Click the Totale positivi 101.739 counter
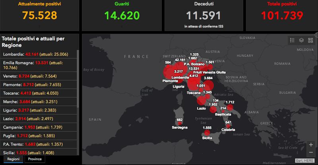This screenshot has height=165, width=318. 282,15
